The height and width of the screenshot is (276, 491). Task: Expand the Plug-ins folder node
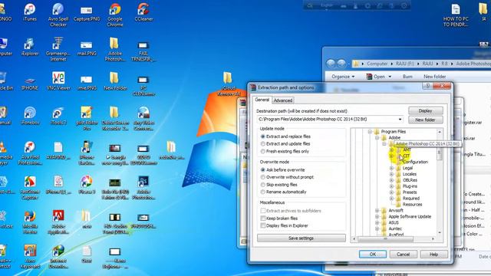391,186
